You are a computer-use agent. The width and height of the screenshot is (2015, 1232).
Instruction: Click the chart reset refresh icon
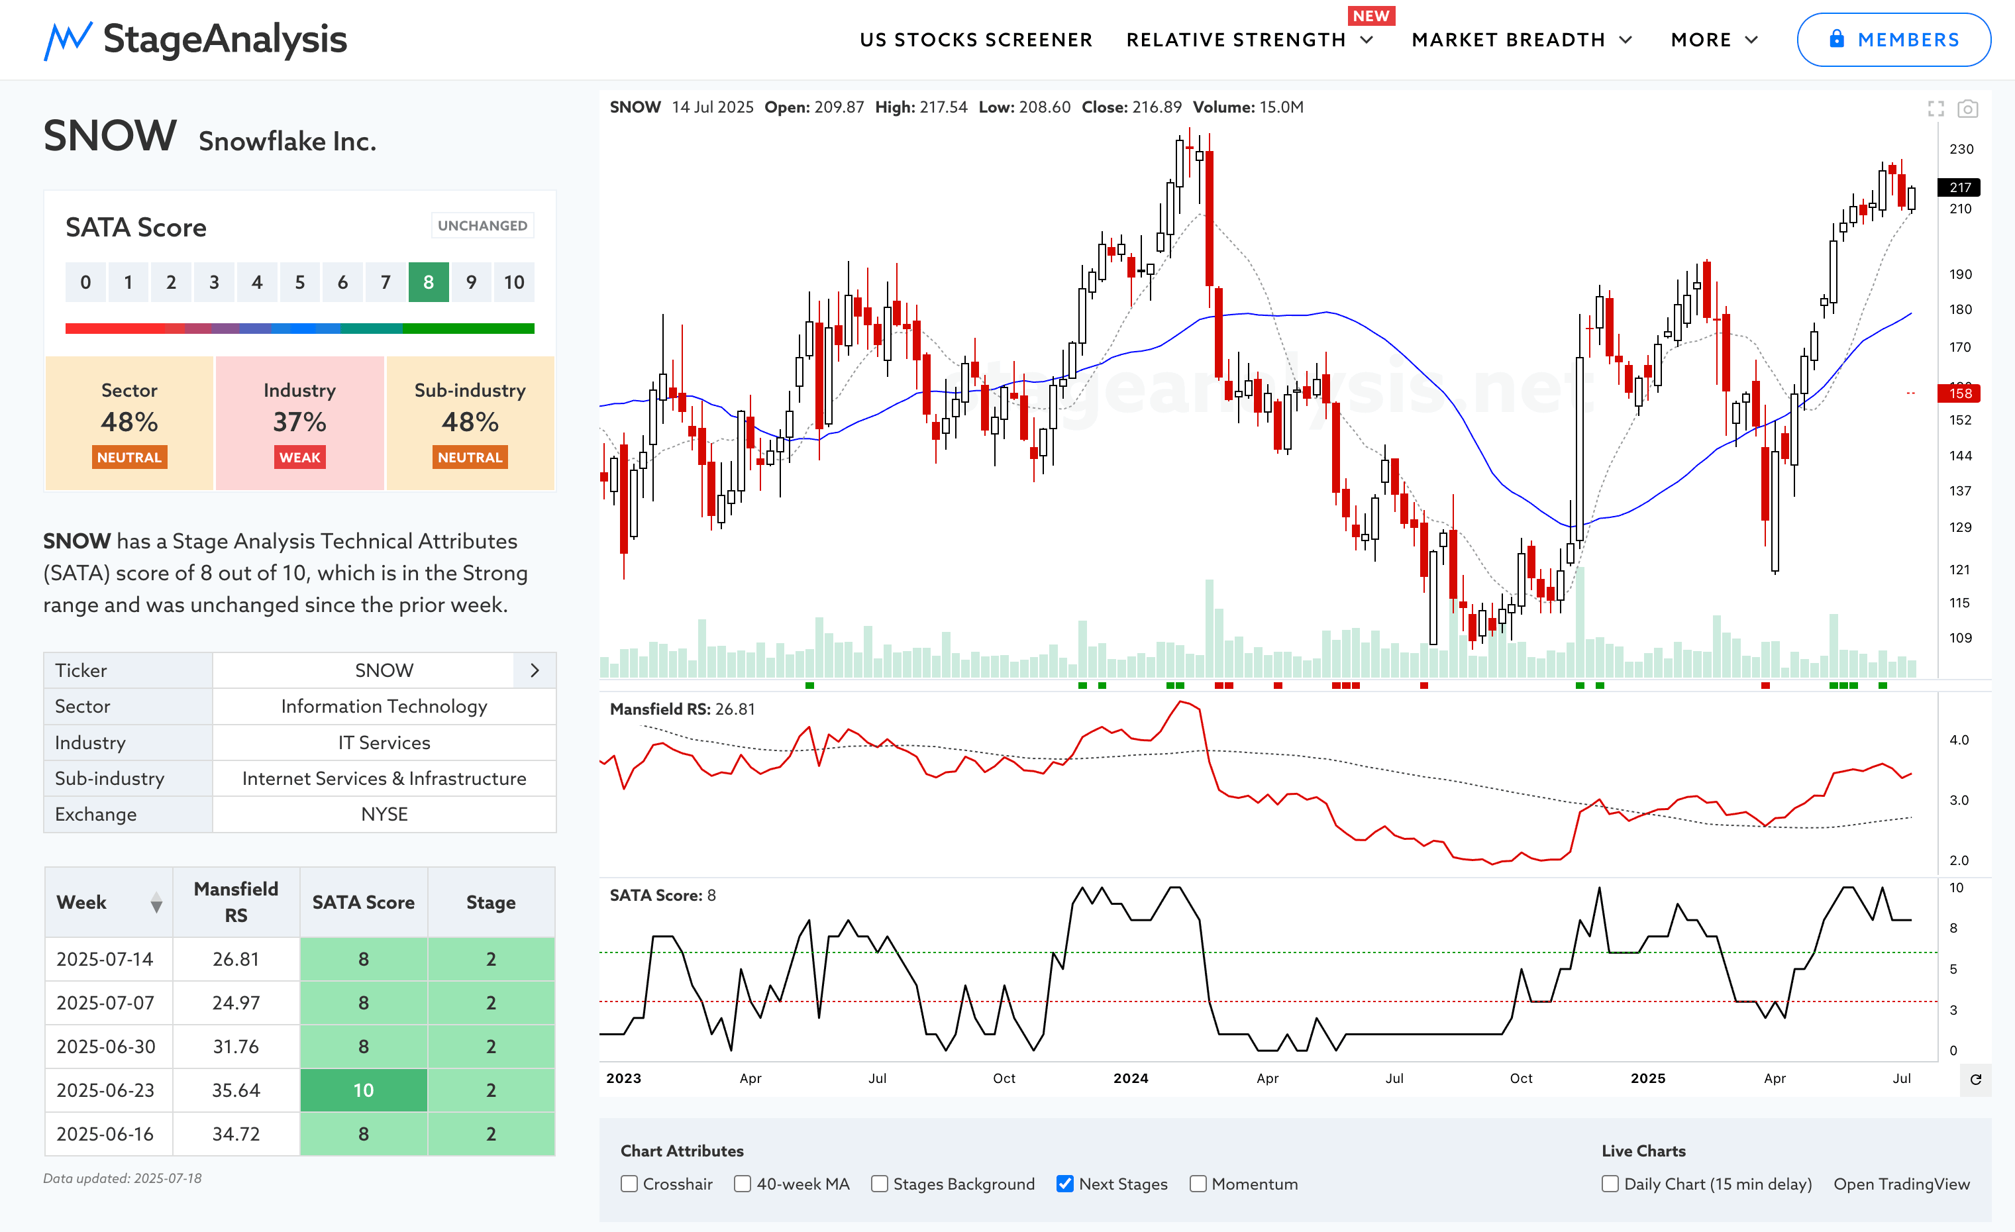1976,1079
